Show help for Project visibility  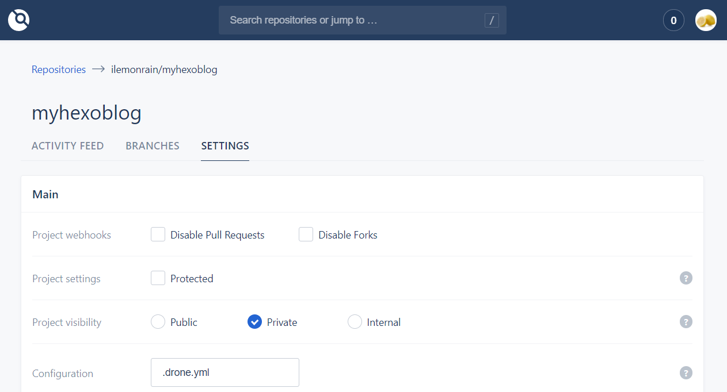point(686,322)
